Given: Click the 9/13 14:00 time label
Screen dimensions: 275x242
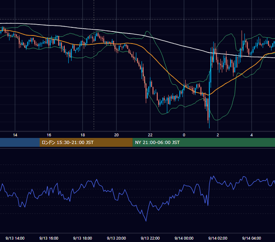Looking at the screenshot, I should coord(15,238).
